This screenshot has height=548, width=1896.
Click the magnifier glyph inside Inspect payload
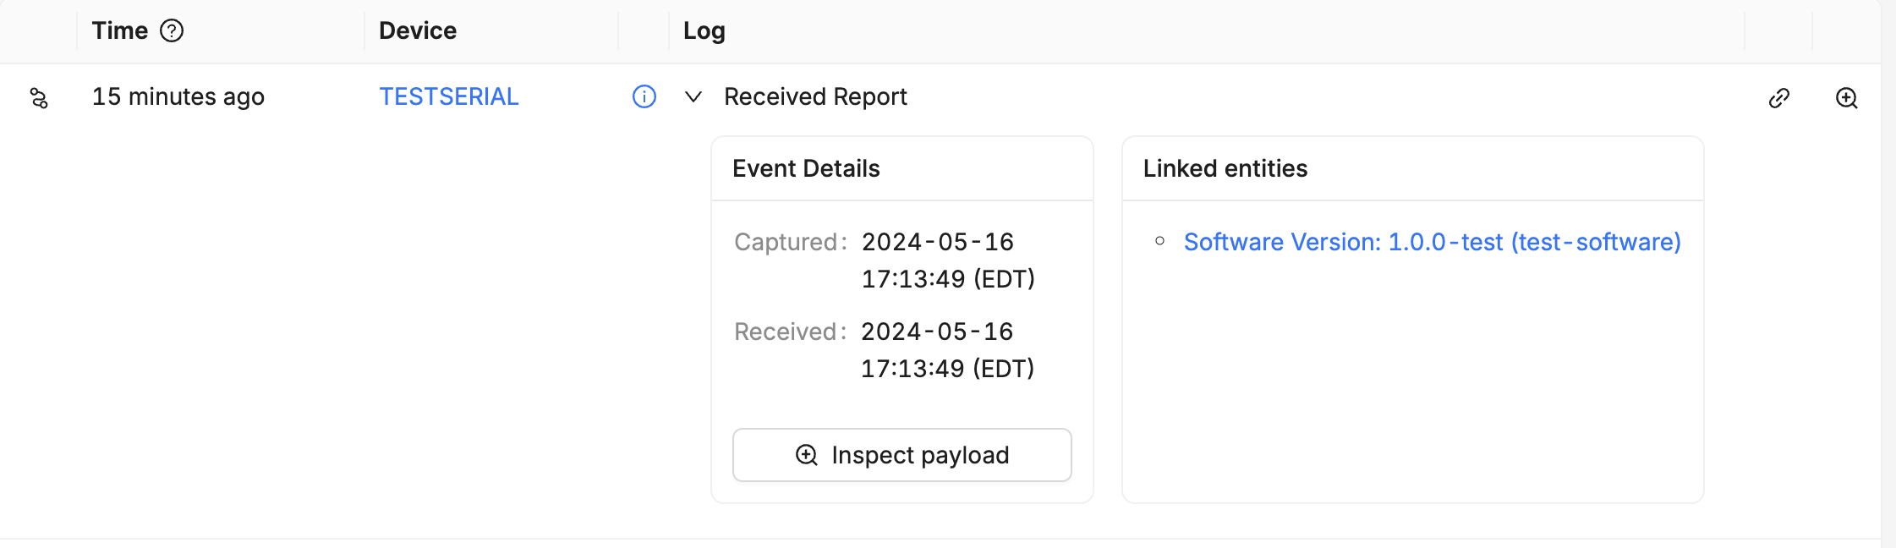click(806, 454)
